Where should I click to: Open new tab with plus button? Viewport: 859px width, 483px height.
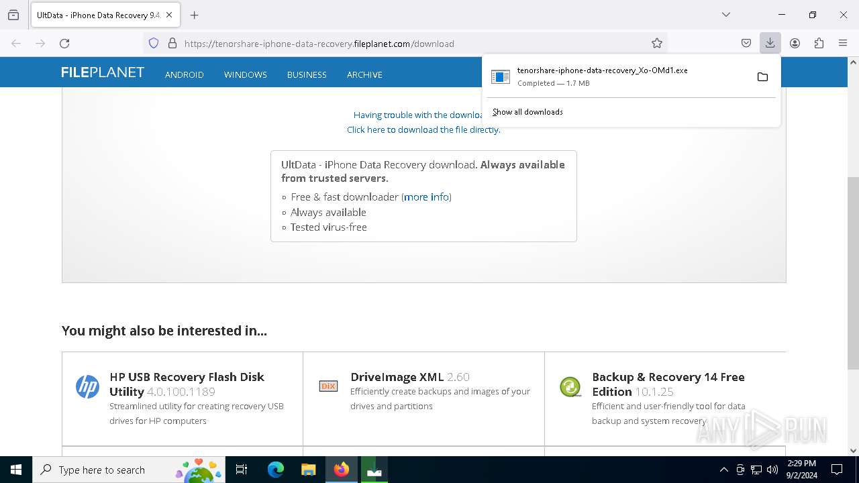[x=195, y=15]
